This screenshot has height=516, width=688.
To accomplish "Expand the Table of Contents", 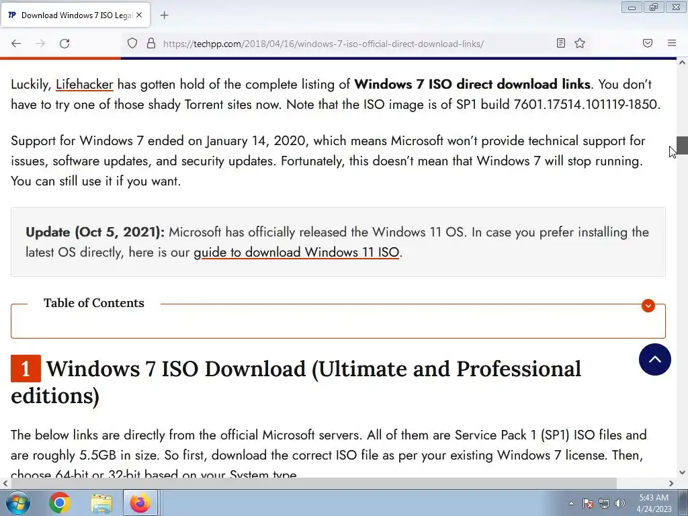I will (648, 306).
